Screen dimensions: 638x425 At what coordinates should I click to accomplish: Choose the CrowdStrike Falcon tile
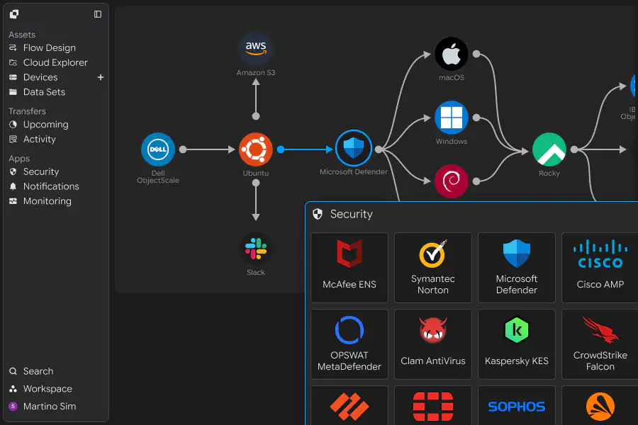pos(600,344)
